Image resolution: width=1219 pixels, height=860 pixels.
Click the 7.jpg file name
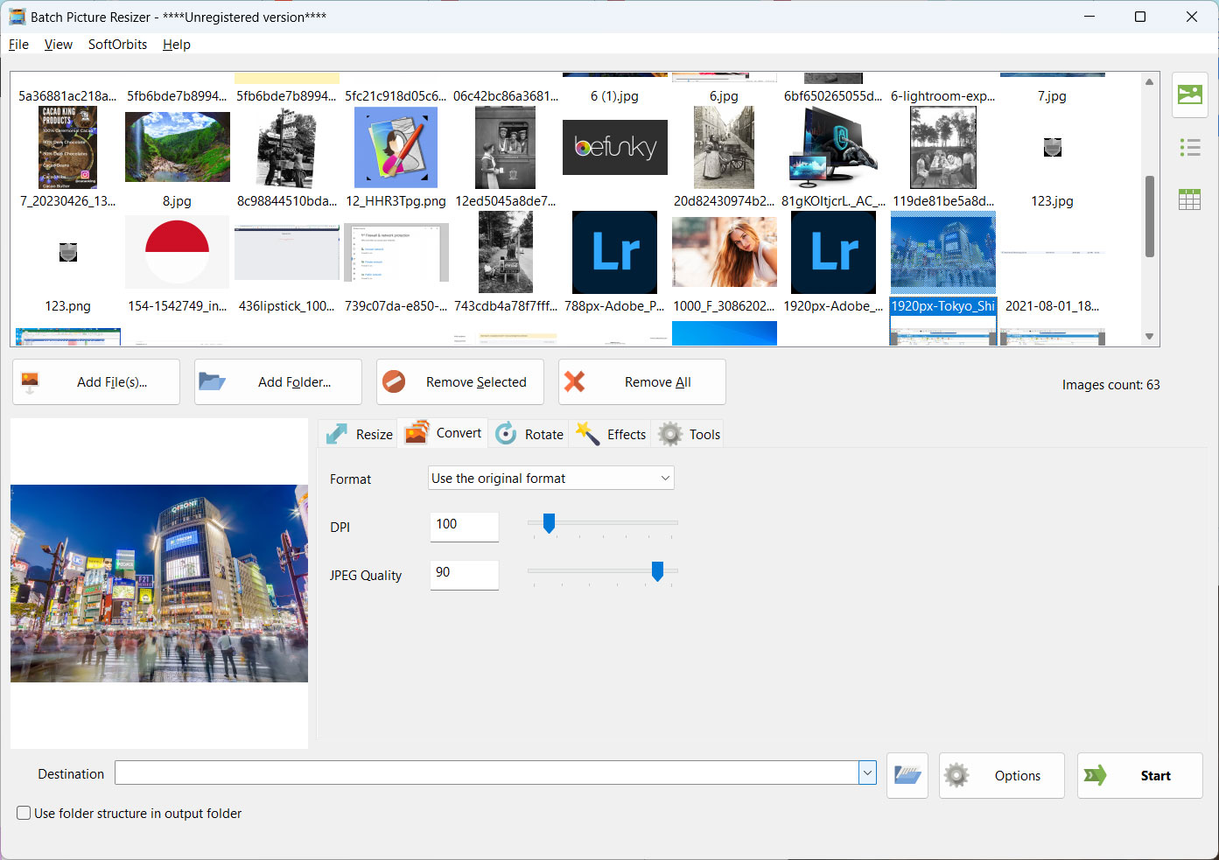1052,96
